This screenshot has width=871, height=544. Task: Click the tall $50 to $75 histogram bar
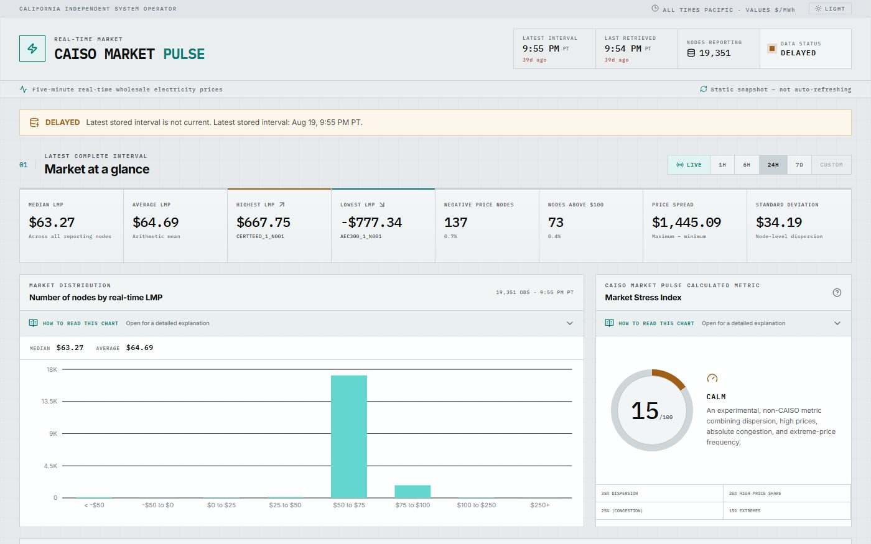[349, 436]
